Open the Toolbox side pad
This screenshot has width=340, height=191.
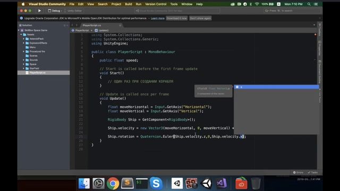pyautogui.click(x=320, y=30)
